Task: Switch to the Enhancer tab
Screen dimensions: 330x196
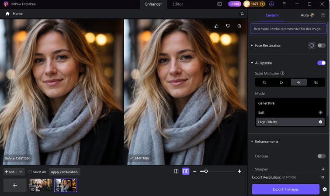Action: point(153,4)
